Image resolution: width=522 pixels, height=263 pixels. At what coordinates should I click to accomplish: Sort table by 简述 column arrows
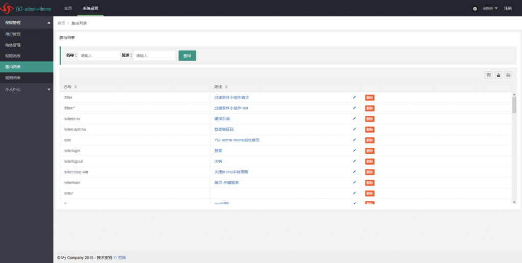click(226, 87)
